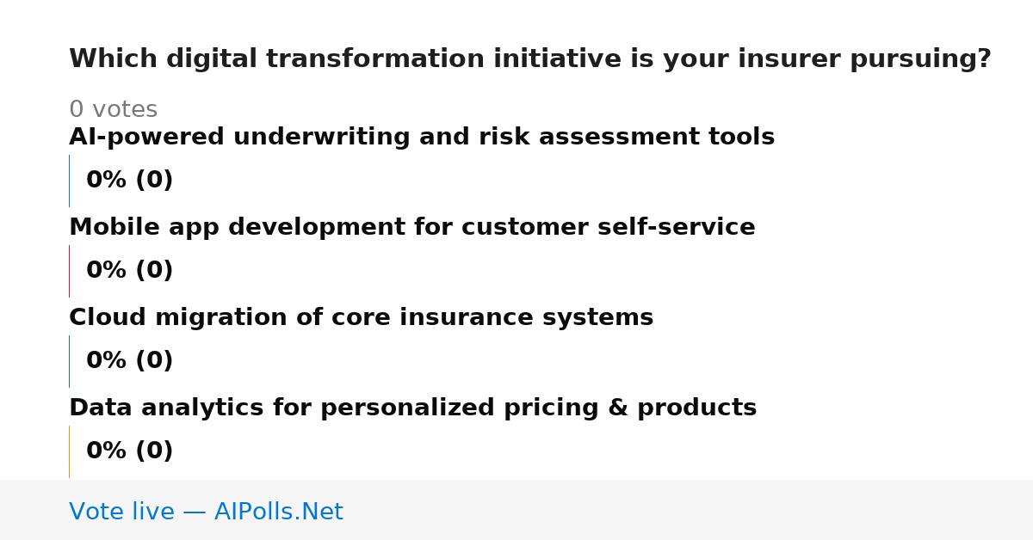
Task: Select Data analytics for personalized pricing option
Action: 413,408
